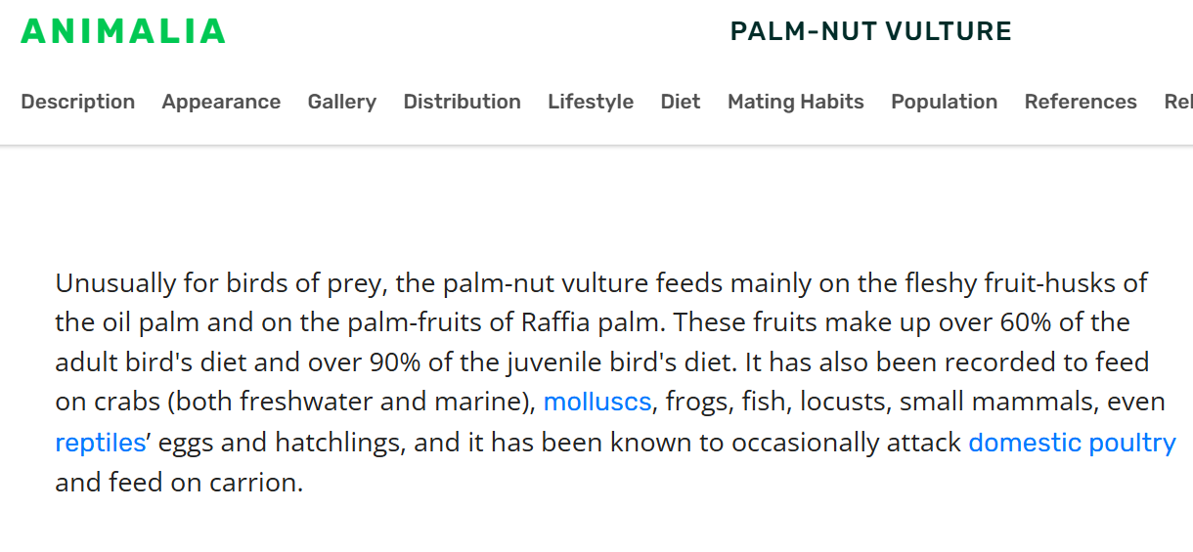
Task: Click the ANIMALIA logo
Action: tap(123, 31)
